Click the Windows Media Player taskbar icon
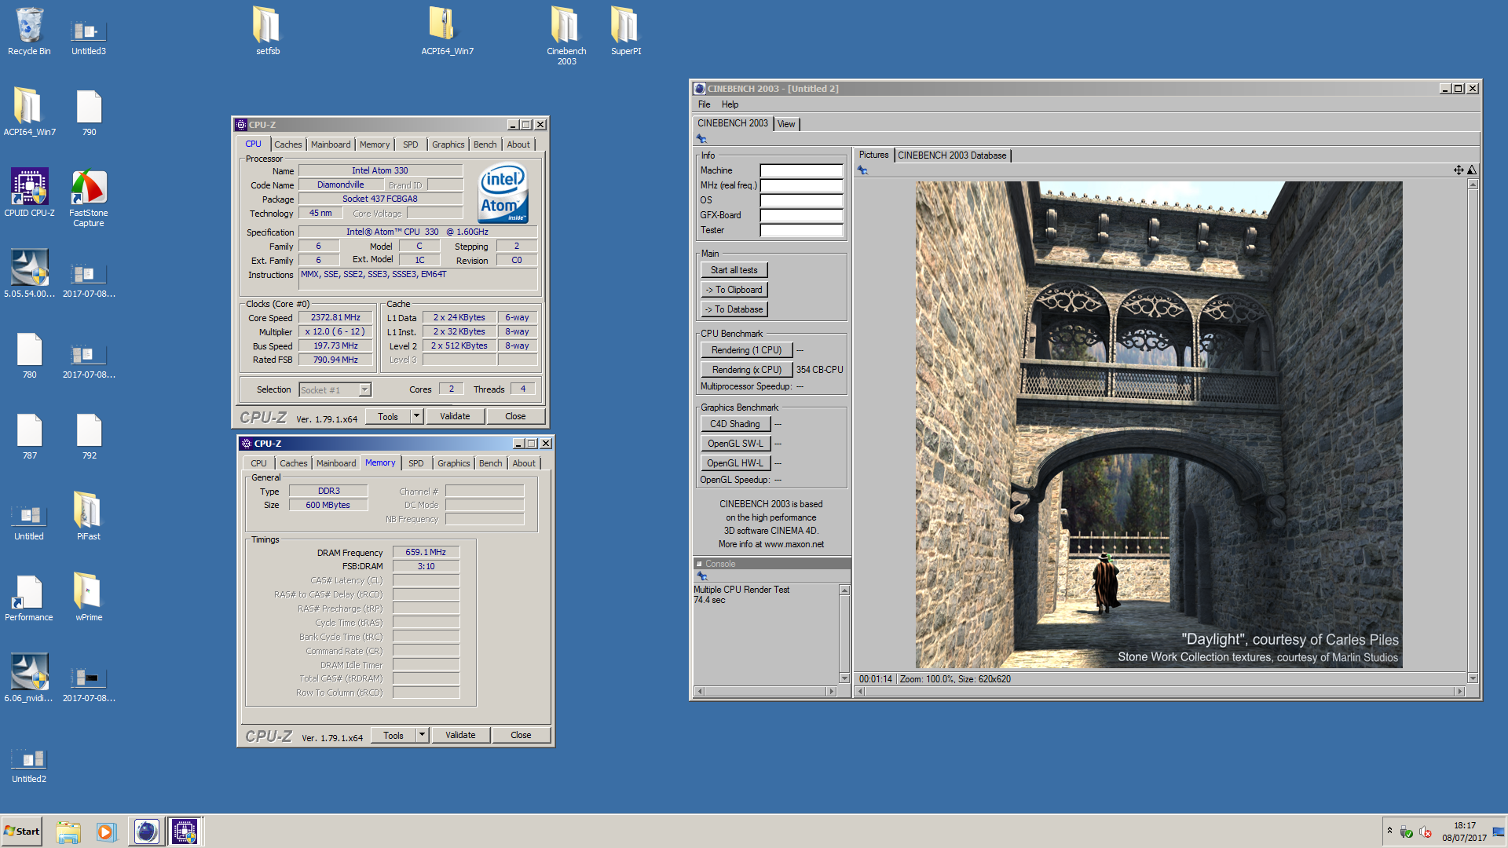The image size is (1508, 848). pos(106,832)
